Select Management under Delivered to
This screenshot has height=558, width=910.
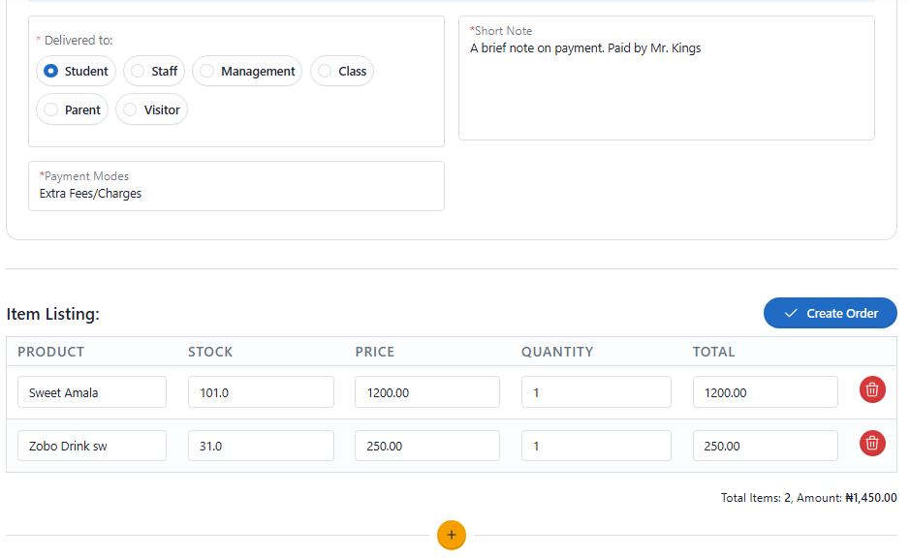pyautogui.click(x=206, y=71)
